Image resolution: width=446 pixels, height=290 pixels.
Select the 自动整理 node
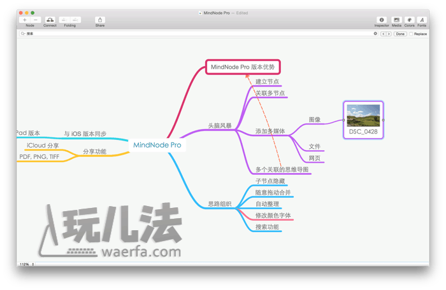tap(267, 204)
